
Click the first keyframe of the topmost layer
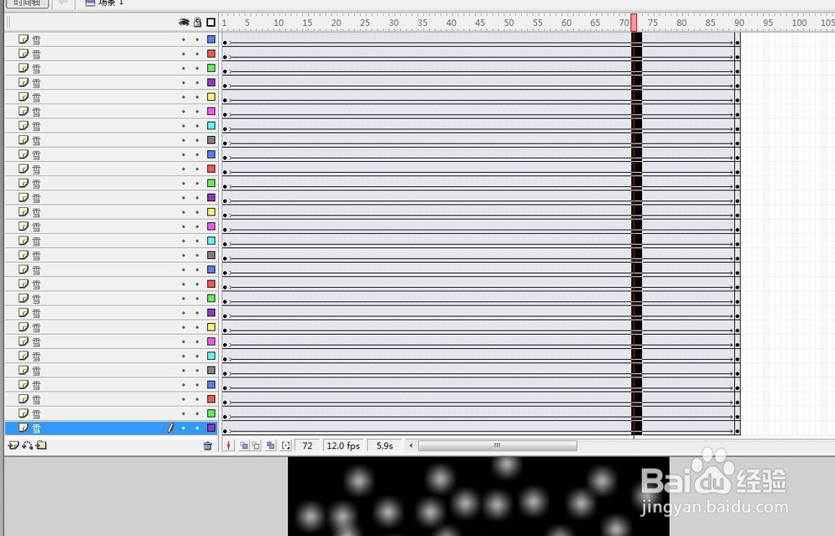225,42
